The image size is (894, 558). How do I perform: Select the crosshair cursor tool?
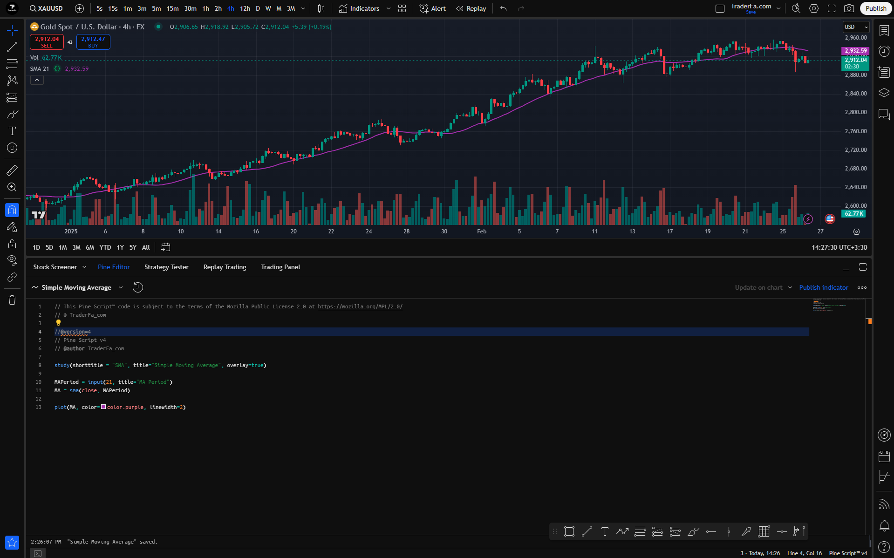pyautogui.click(x=12, y=31)
